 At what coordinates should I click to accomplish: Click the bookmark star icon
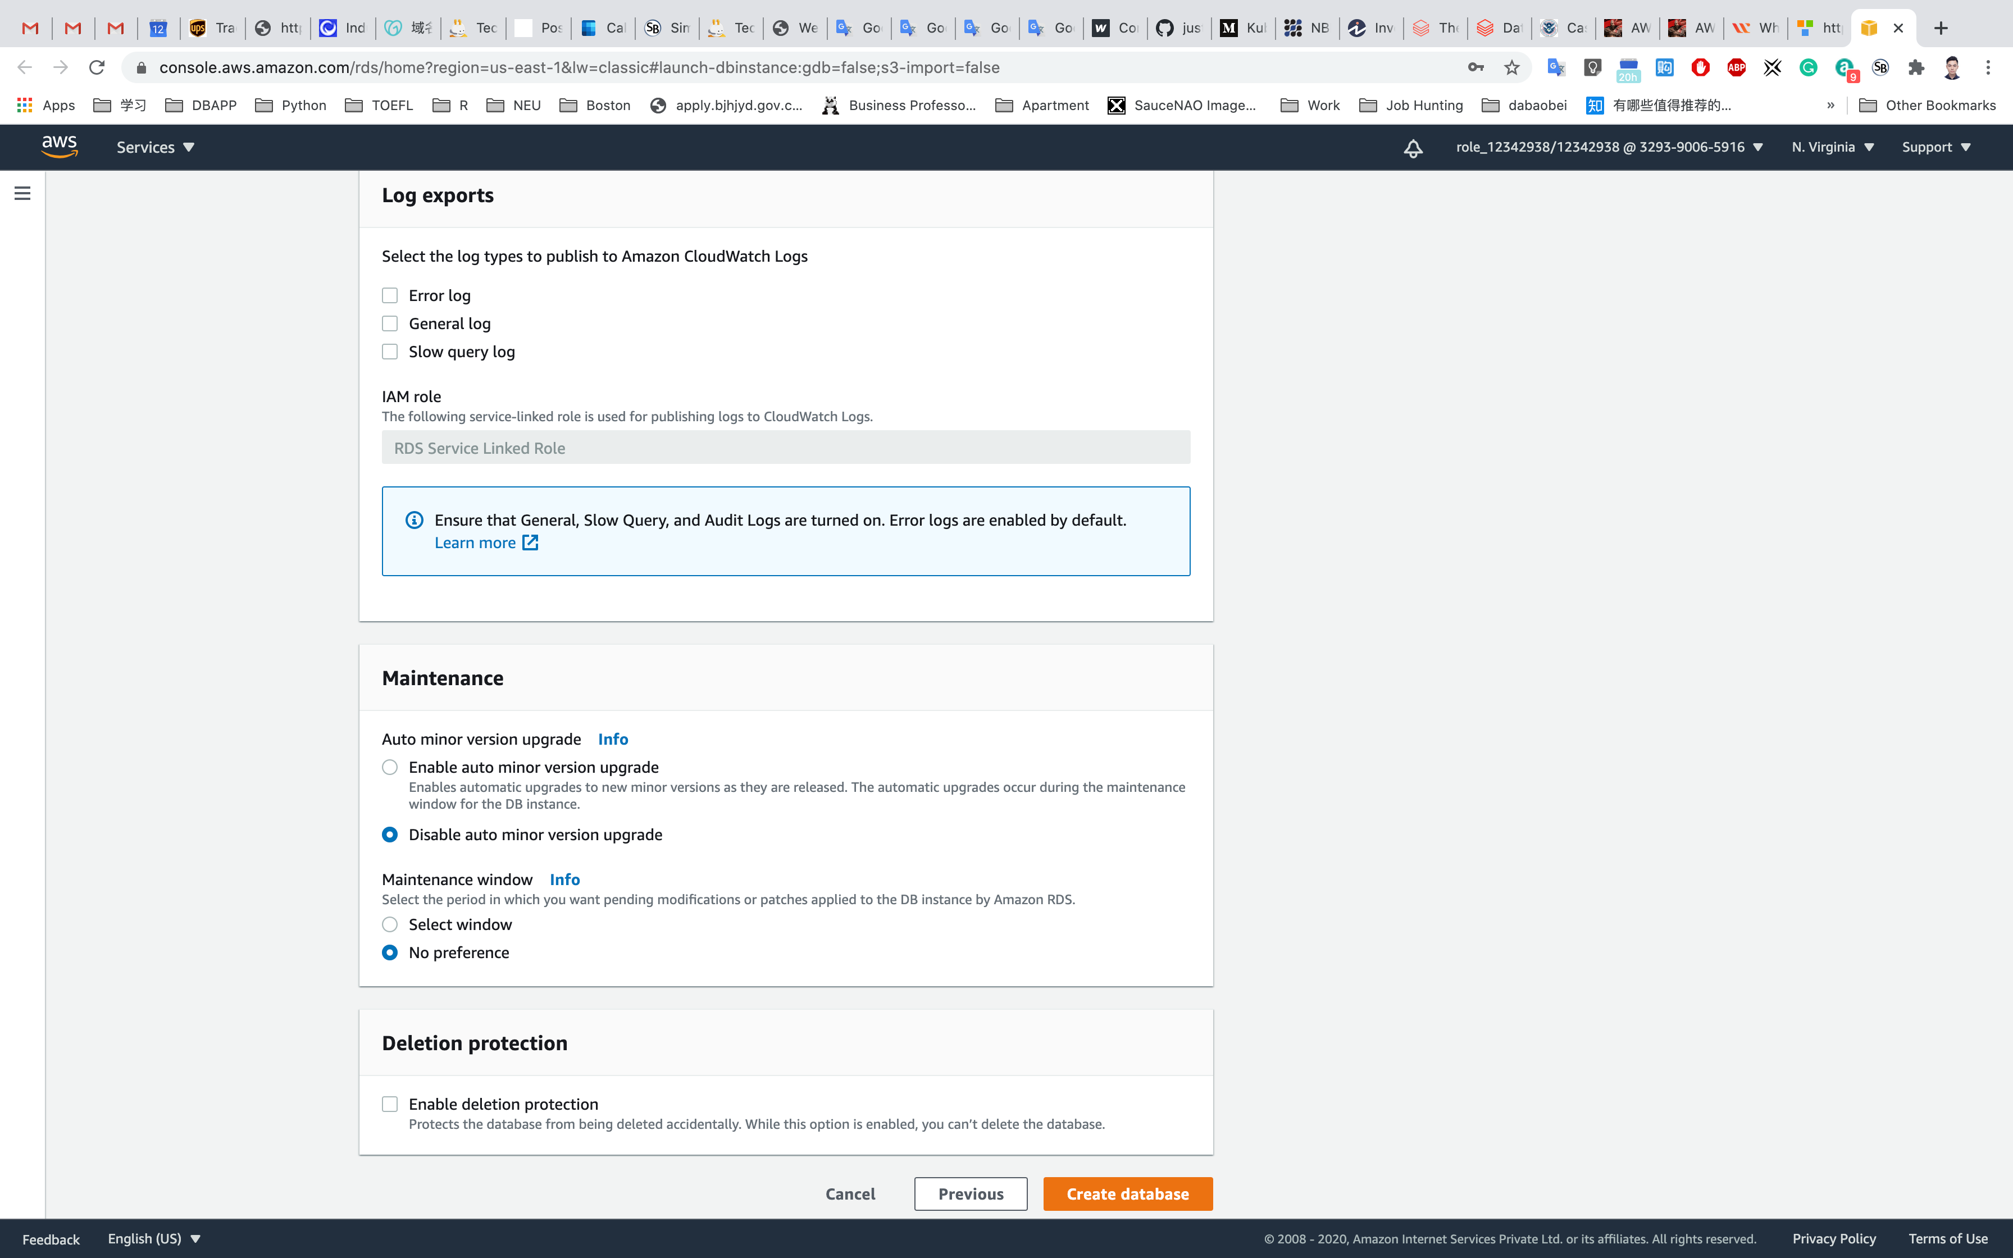pos(1511,67)
